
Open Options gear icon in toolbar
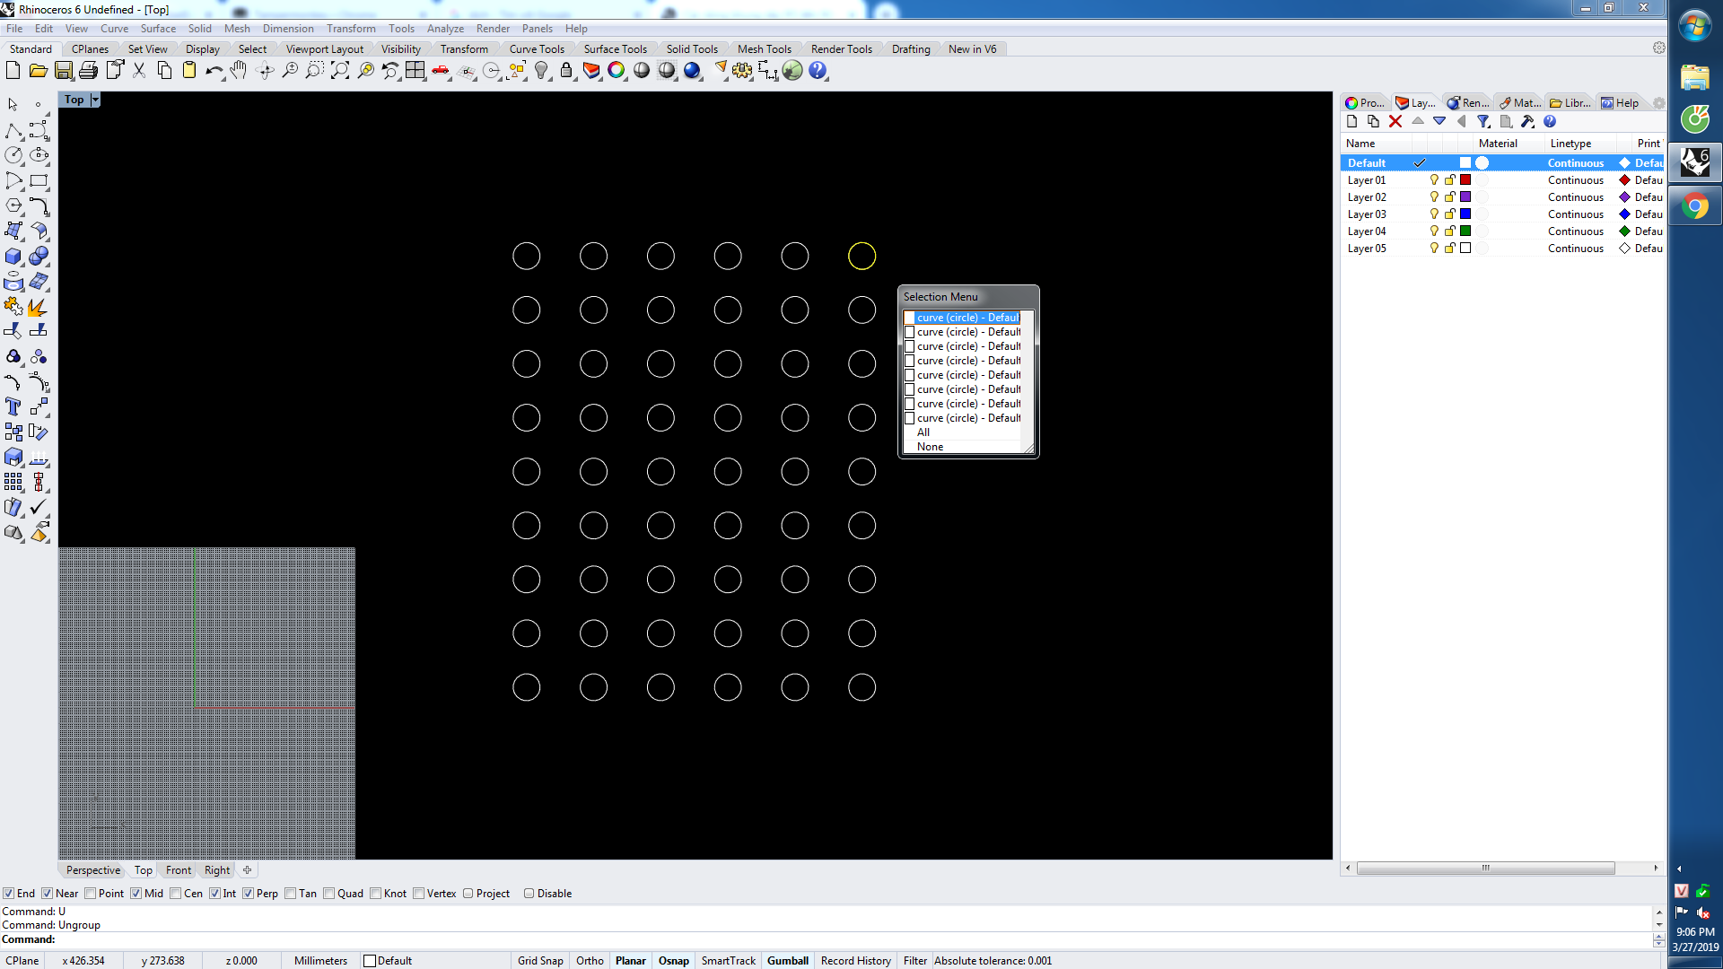742,71
